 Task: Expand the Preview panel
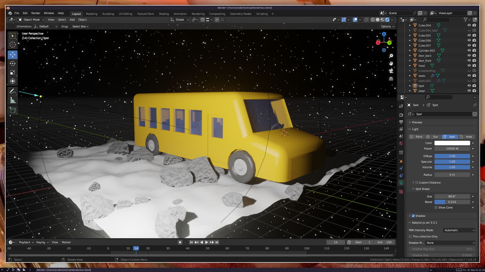pos(417,122)
